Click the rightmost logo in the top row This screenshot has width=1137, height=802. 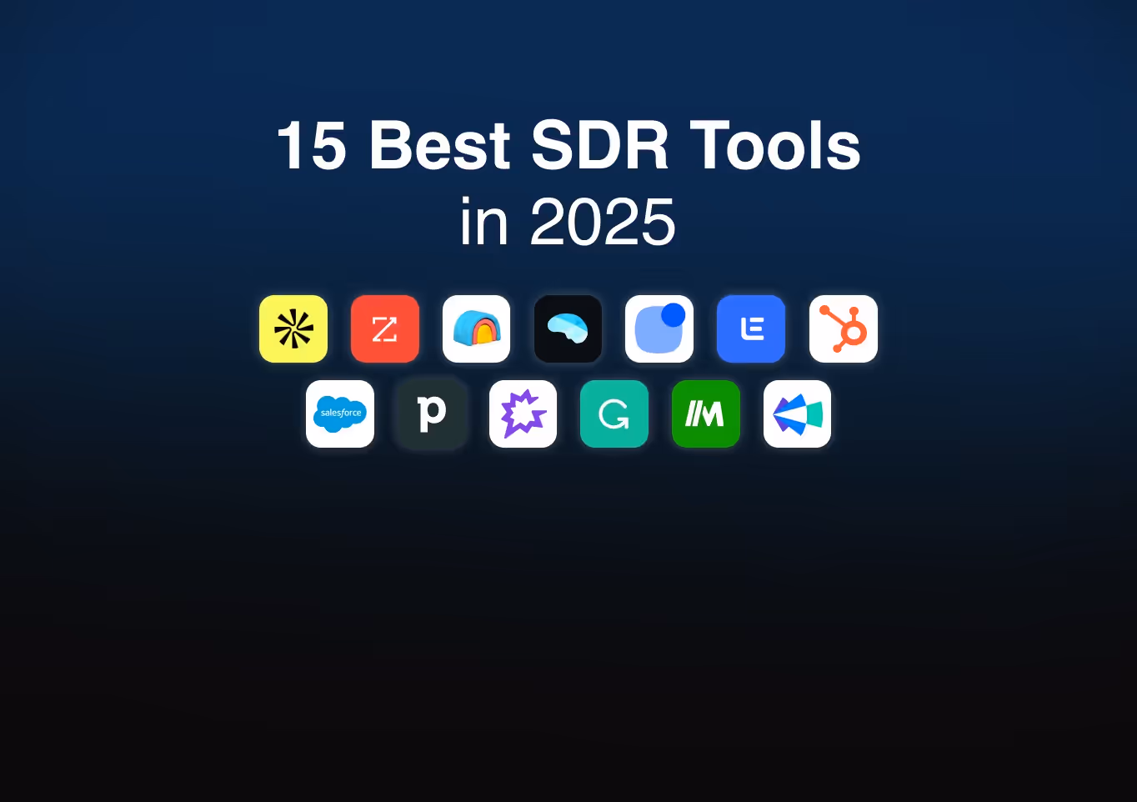coord(843,328)
